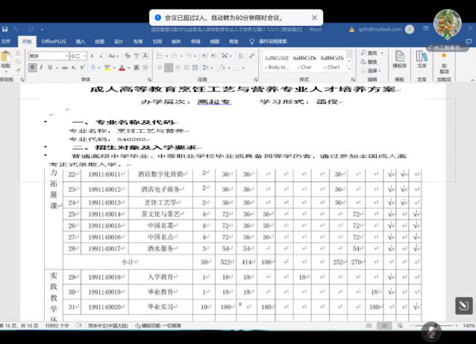Open the 模板库 template library
The height and width of the screenshot is (344, 476).
[x=400, y=61]
